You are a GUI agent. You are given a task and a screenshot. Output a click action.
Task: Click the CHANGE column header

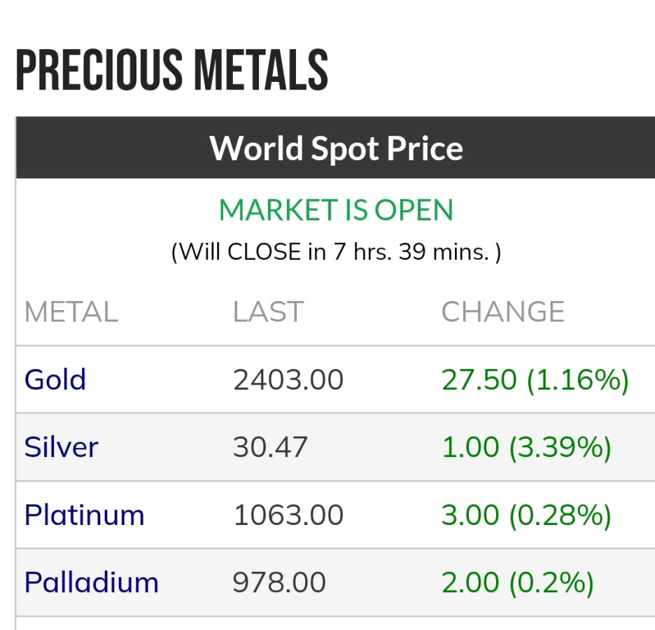[502, 312]
